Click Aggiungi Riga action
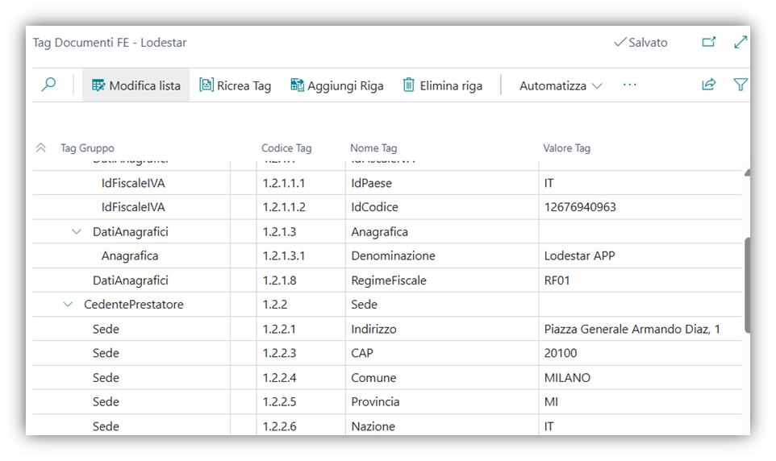The height and width of the screenshot is (461, 776). 337,85
